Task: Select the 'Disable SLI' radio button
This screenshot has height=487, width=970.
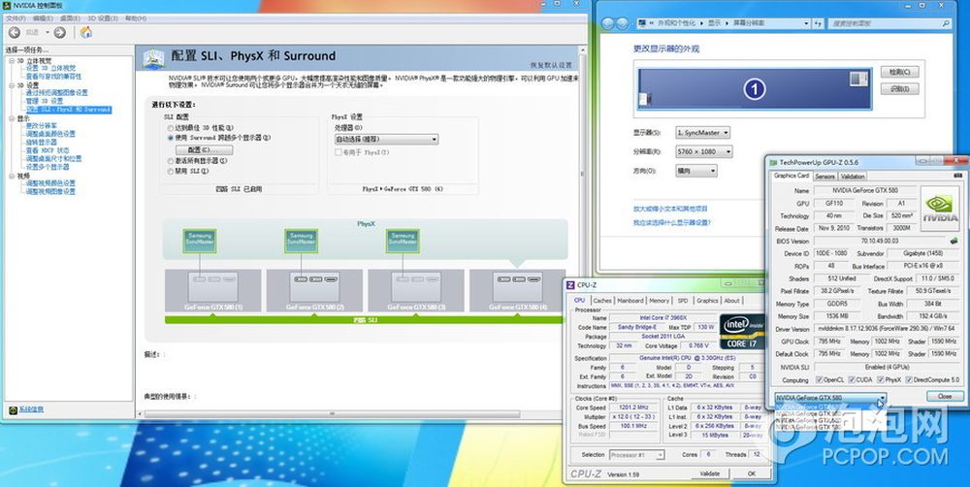Action: 171,171
